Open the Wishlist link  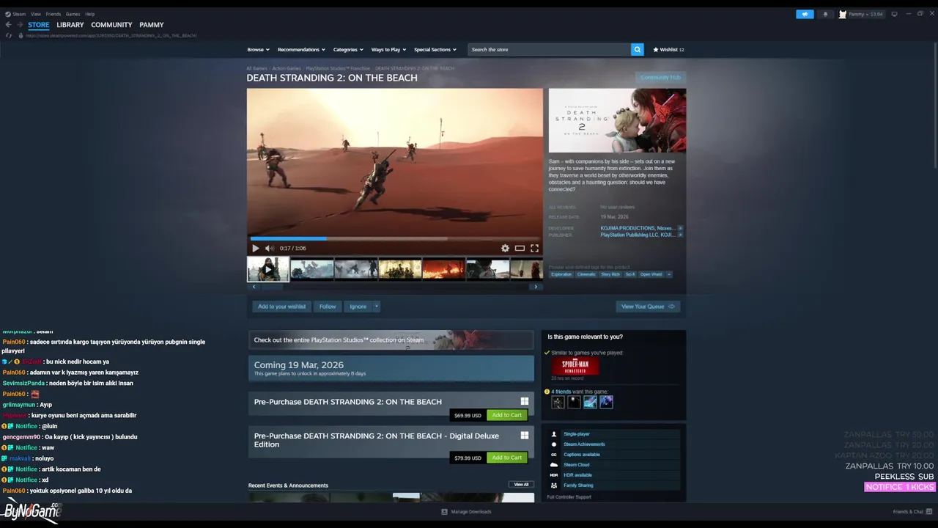click(x=668, y=50)
